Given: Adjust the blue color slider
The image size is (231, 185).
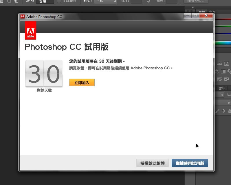Looking at the screenshot, I should pyautogui.click(x=223, y=34).
